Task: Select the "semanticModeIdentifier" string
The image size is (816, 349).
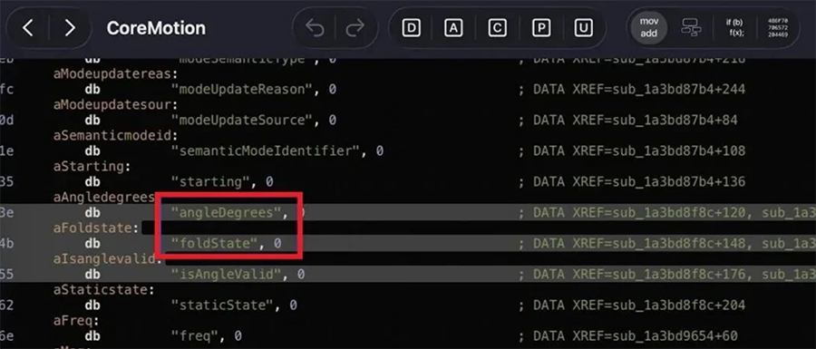Action: (x=266, y=151)
